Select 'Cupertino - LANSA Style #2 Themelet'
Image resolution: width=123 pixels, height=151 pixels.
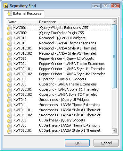click(x=68, y=94)
